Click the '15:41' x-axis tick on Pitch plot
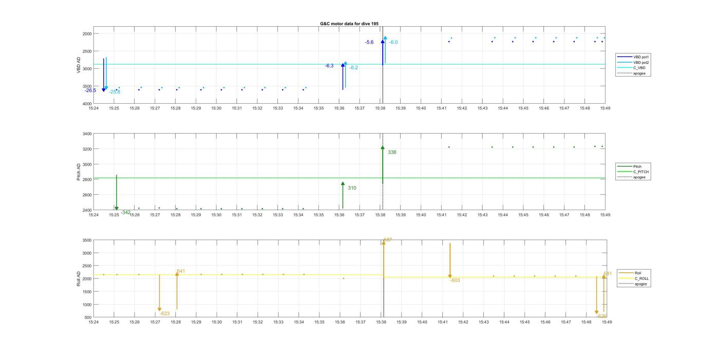 pyautogui.click(x=442, y=215)
